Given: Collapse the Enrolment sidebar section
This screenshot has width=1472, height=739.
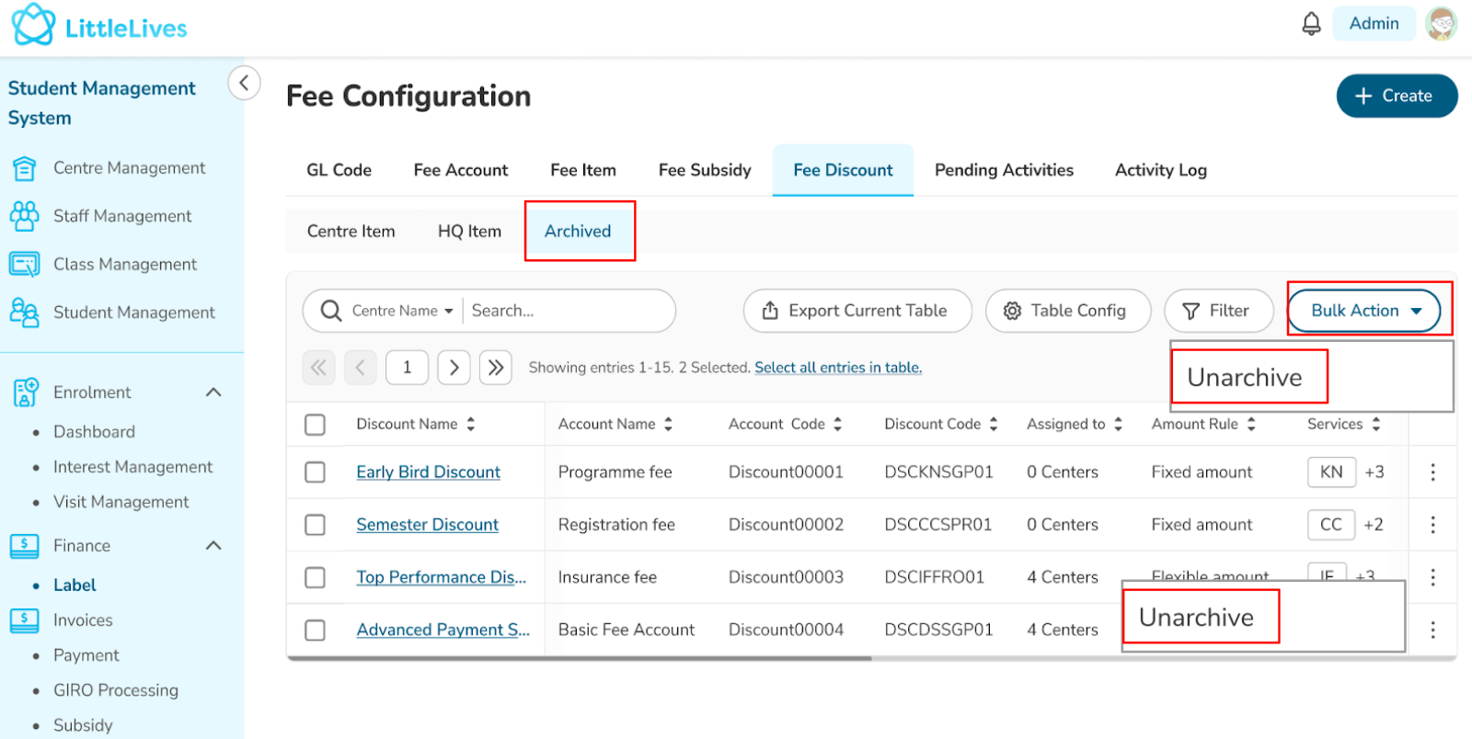Looking at the screenshot, I should tap(213, 392).
